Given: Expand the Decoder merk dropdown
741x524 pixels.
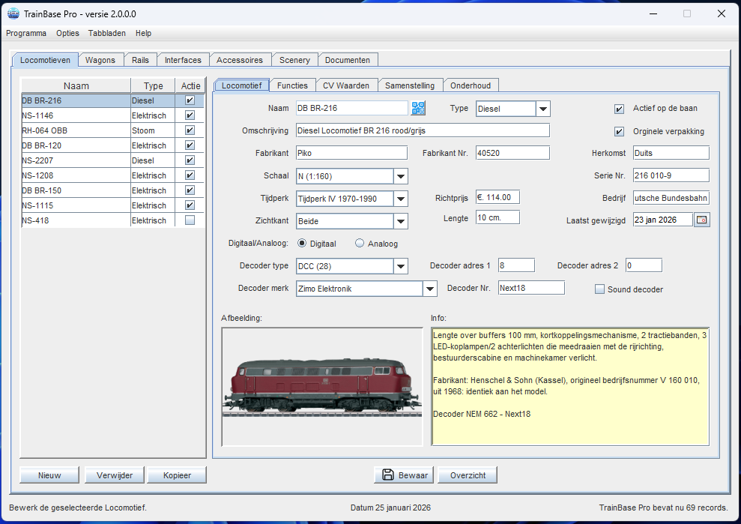Looking at the screenshot, I should [x=429, y=289].
